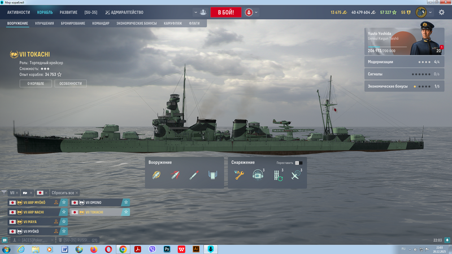The image size is (452, 254).
Task: Expand the battle type dropdown next to В БОЙ!
Action: pyautogui.click(x=256, y=12)
